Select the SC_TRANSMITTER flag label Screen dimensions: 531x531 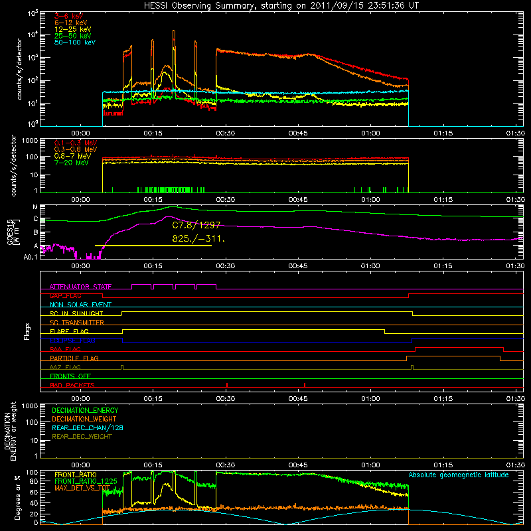pyautogui.click(x=77, y=323)
